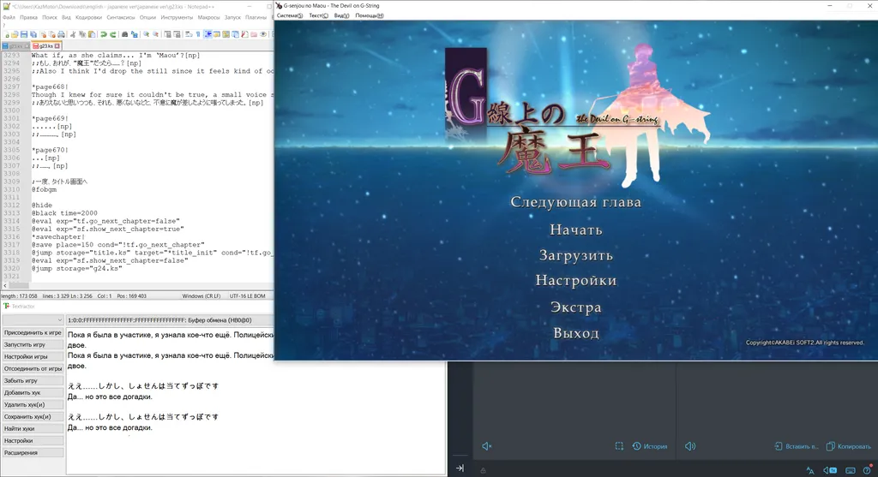Image resolution: width=878 pixels, height=477 pixels.
Task: Toggle the muted speaker for source text
Action: tap(486, 446)
